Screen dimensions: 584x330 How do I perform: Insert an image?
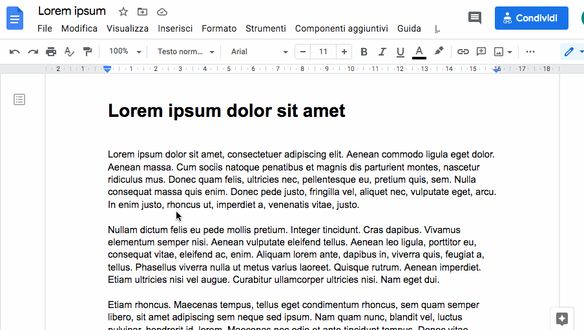tap(499, 52)
